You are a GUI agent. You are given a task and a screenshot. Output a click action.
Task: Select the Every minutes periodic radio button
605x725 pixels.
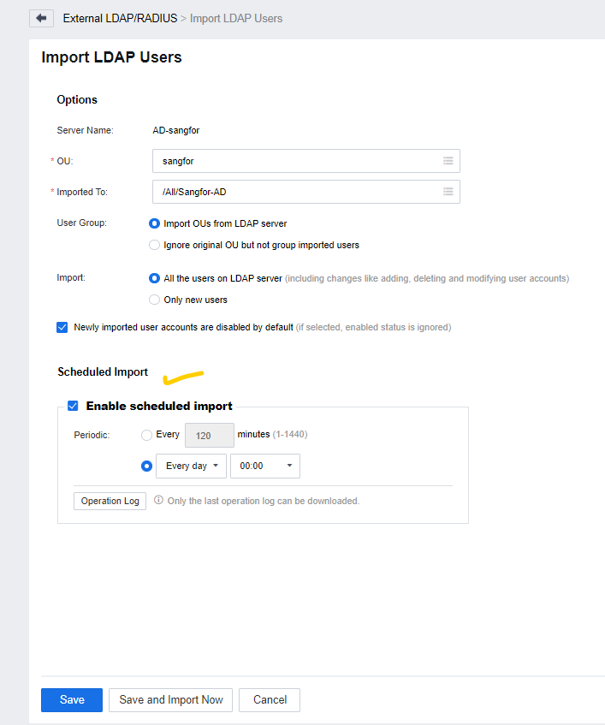pyautogui.click(x=146, y=435)
